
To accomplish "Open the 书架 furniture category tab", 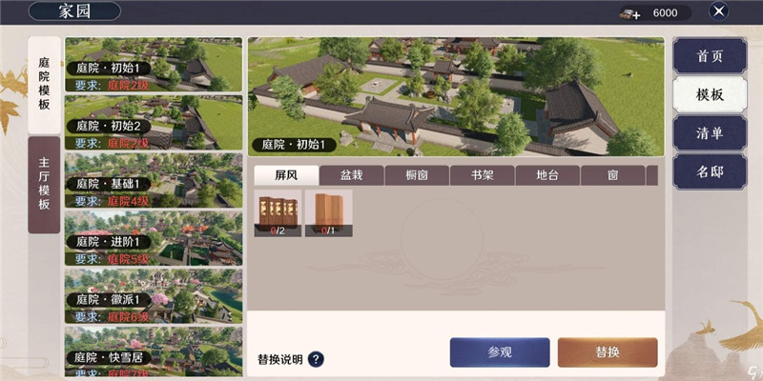I will click(x=483, y=175).
